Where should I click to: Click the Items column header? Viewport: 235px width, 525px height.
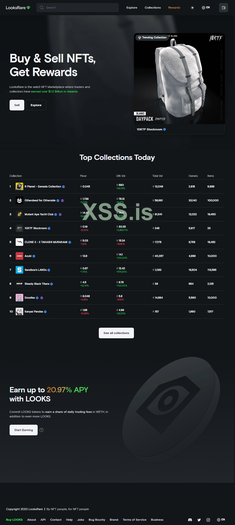point(210,176)
